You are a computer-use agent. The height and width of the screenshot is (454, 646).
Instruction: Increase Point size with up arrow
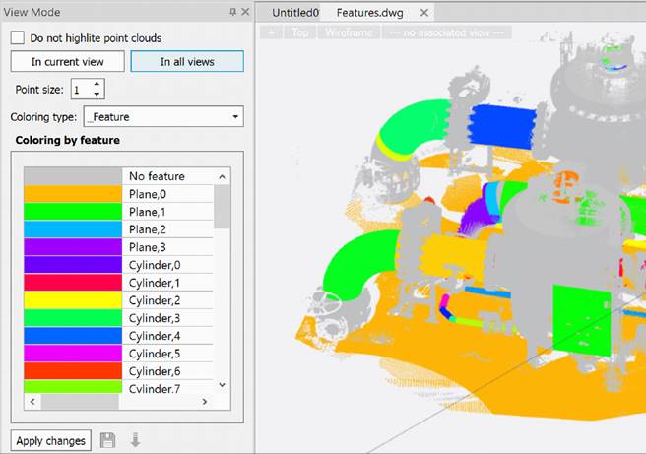click(97, 84)
